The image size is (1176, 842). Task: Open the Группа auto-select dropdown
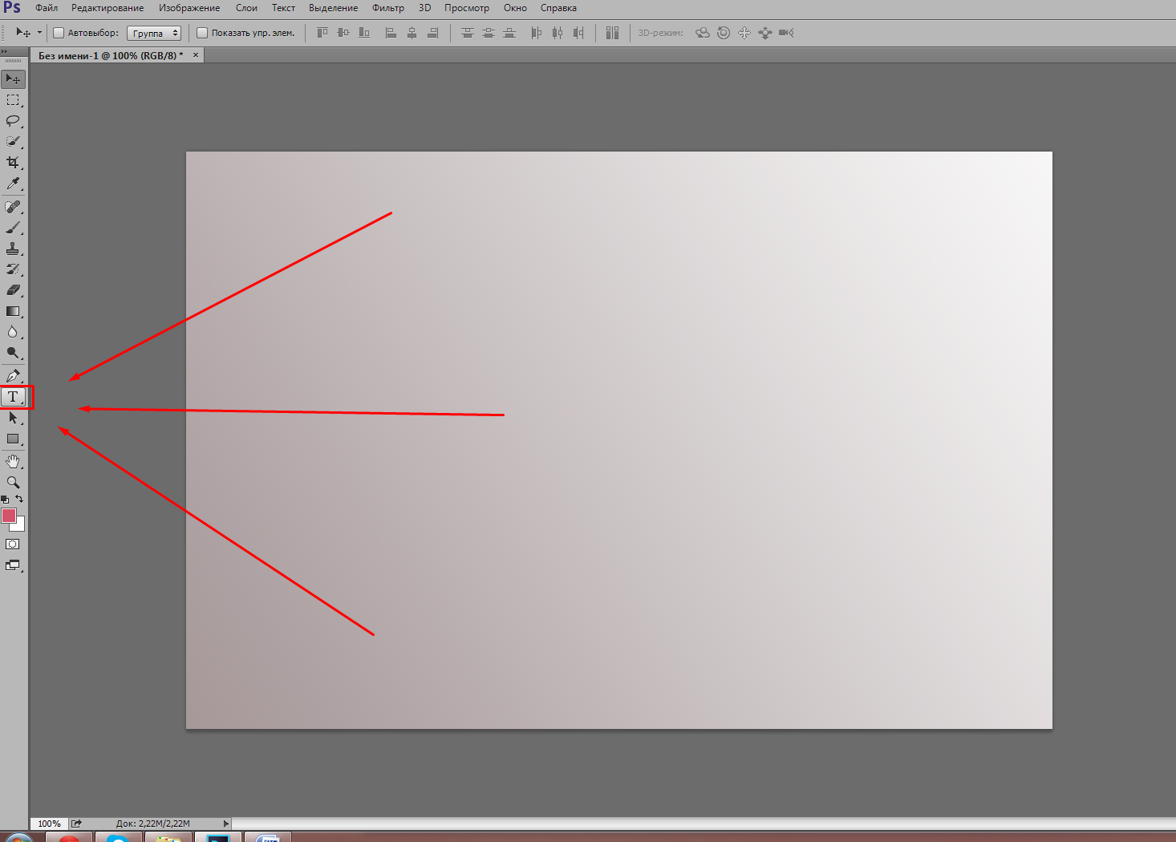pos(154,33)
